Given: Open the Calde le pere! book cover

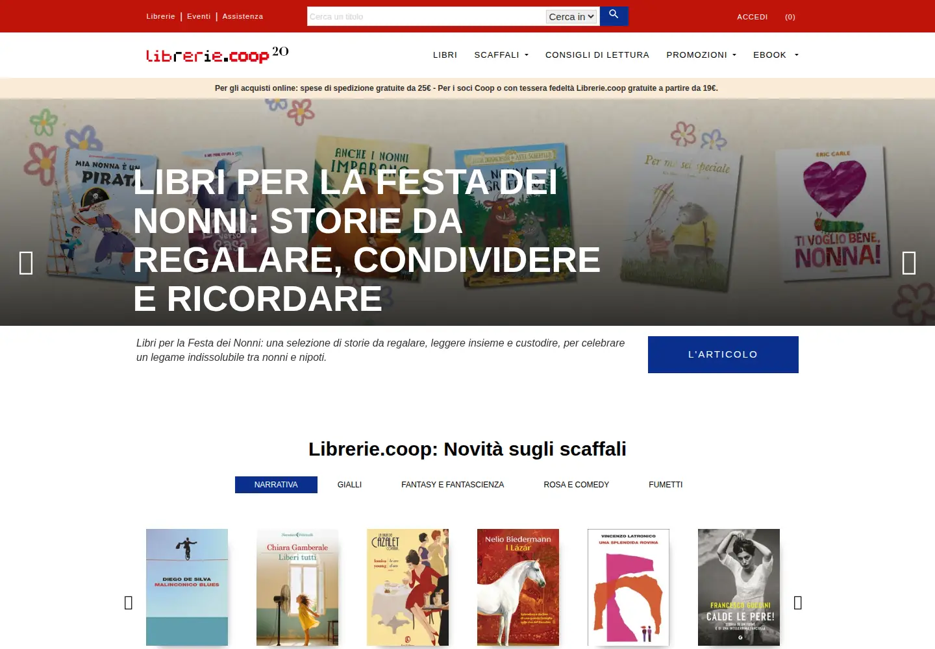Looking at the screenshot, I should click(x=739, y=587).
